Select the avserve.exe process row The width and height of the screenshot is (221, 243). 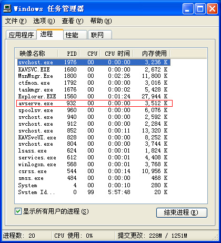pyautogui.click(x=94, y=103)
